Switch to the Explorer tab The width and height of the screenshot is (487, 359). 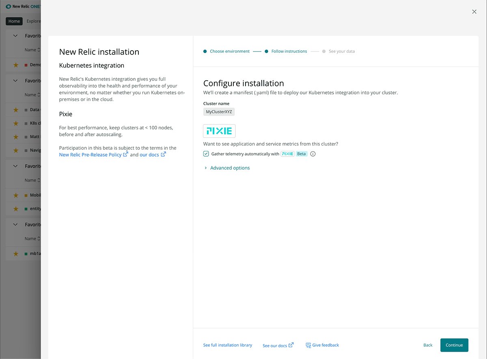coord(34,21)
